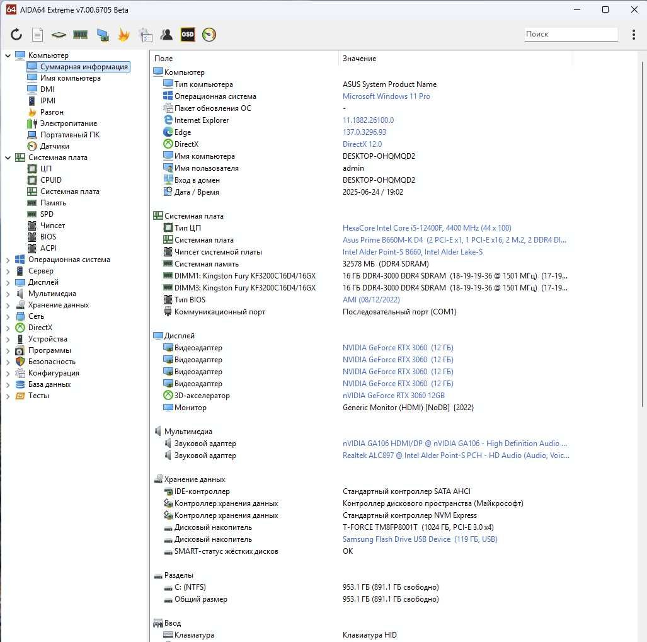The height and width of the screenshot is (642, 647).
Task: Select Портативный ПК tree item
Action: [x=70, y=135]
